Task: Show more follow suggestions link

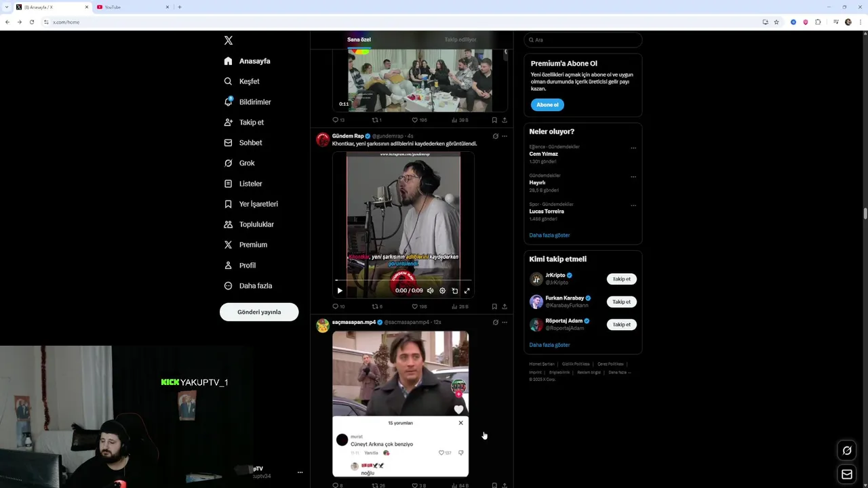Action: pos(549,345)
